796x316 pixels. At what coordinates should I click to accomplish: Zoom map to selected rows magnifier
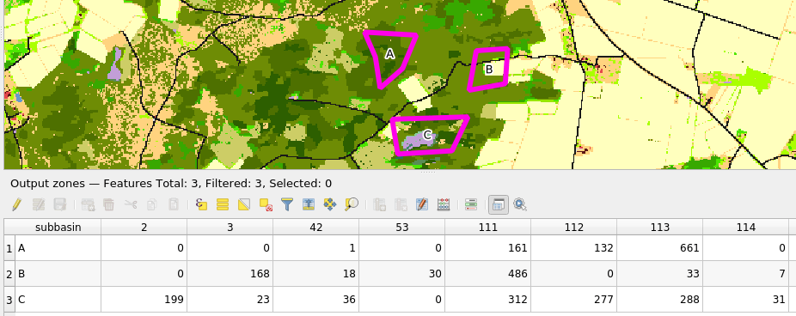[x=352, y=204]
